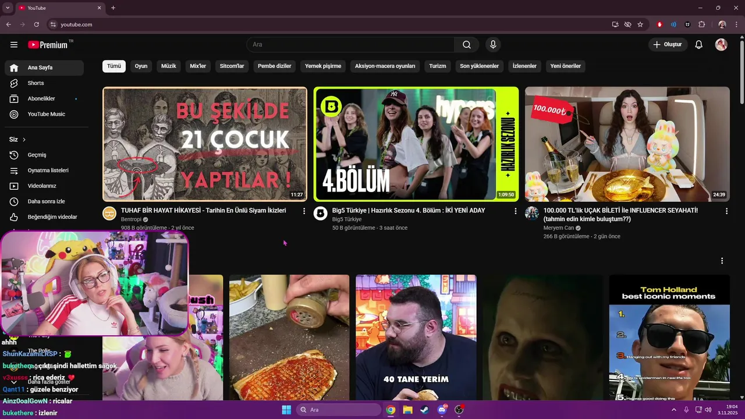The height and width of the screenshot is (419, 745).
Task: Open Big5 Türkiye Hazırlık Sezonu title link
Action: click(x=409, y=211)
